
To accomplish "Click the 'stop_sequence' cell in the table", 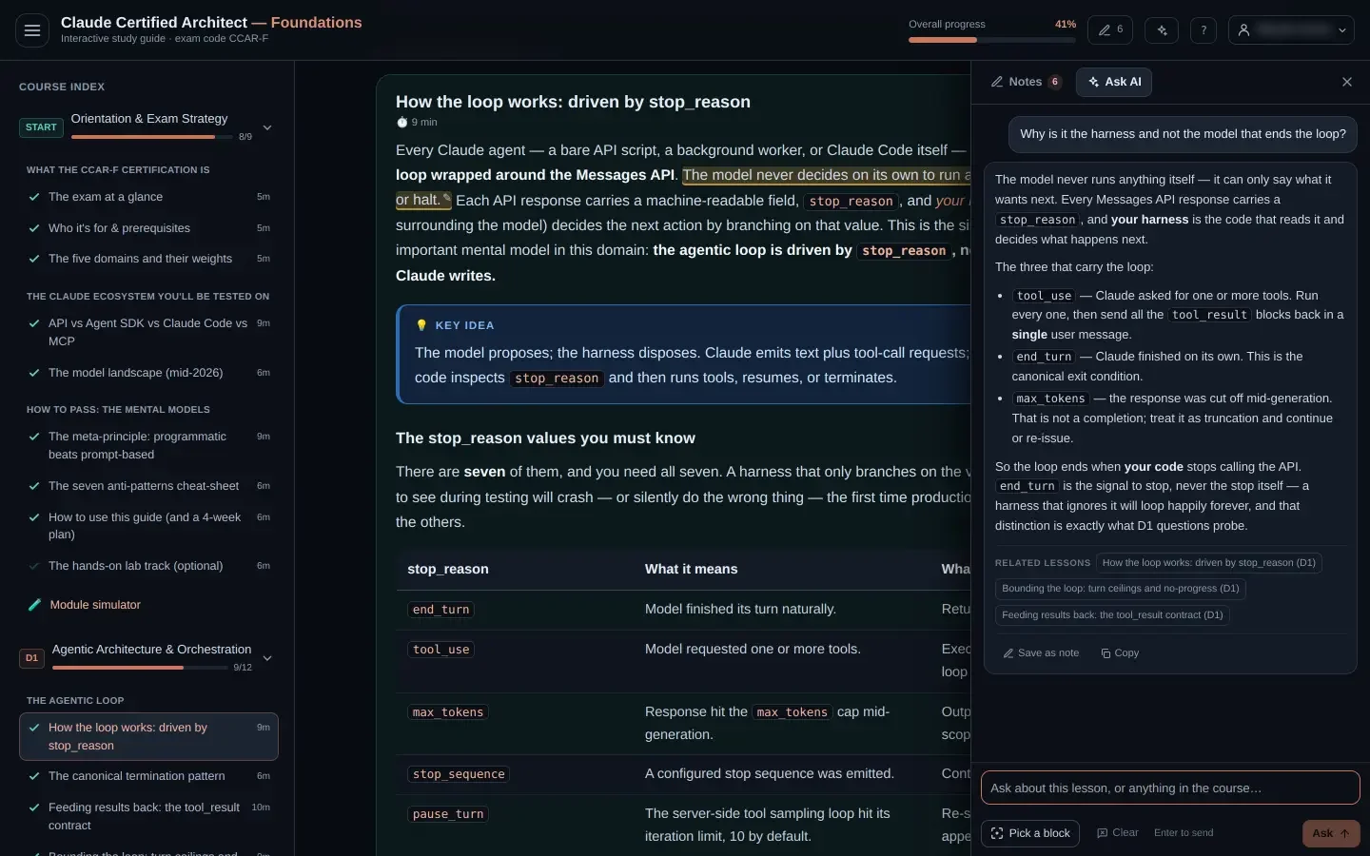I will tap(459, 774).
